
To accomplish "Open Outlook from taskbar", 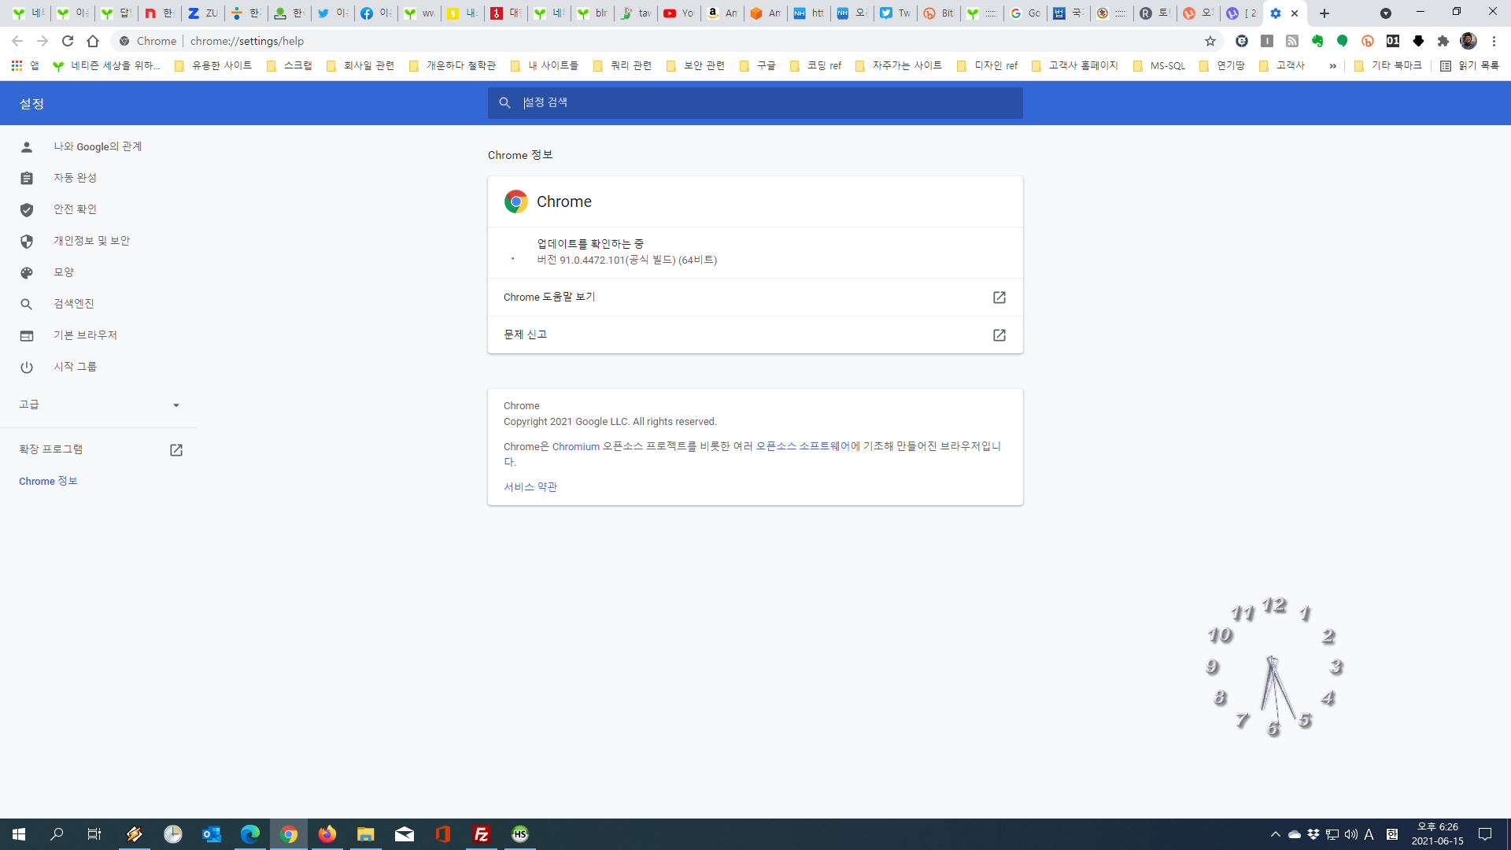I will [x=212, y=834].
